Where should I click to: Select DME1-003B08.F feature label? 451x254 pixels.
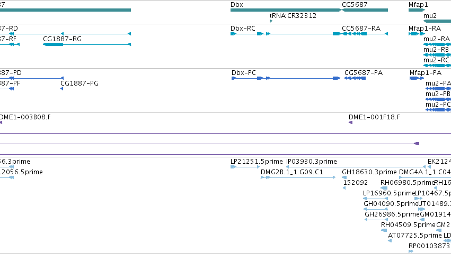tap(25, 117)
